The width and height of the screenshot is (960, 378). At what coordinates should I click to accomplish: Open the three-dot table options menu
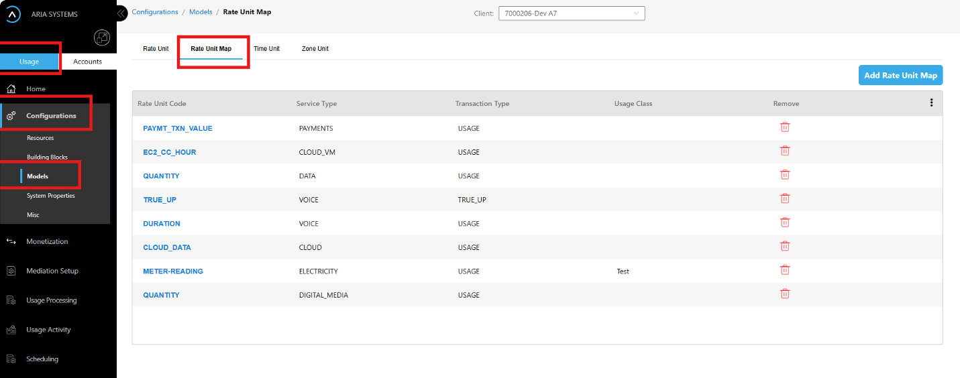tap(931, 103)
